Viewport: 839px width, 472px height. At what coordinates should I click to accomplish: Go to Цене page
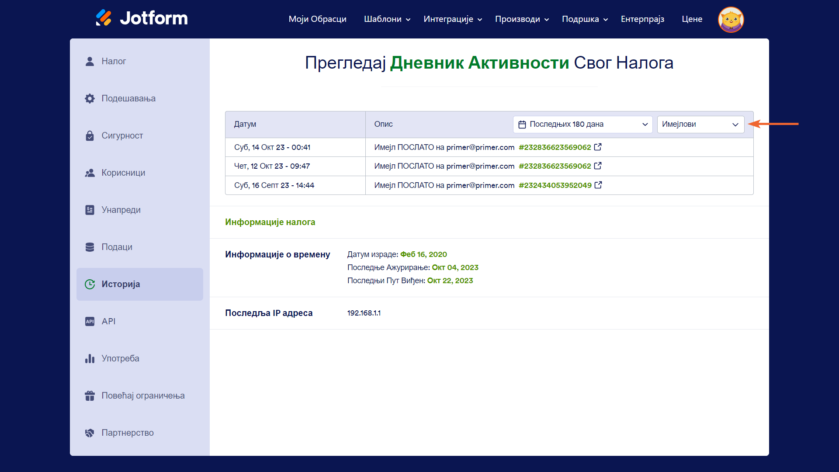[692, 19]
